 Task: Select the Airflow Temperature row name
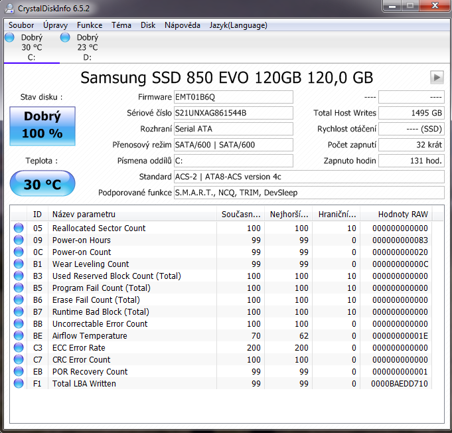click(90, 336)
